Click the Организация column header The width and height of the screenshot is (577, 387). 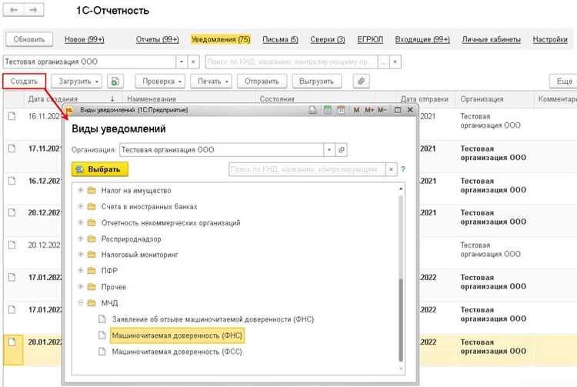pyautogui.click(x=482, y=99)
